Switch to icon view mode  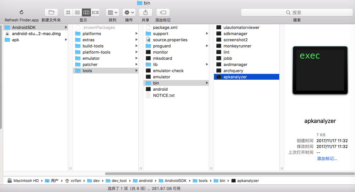pyautogui.click(x=68, y=12)
